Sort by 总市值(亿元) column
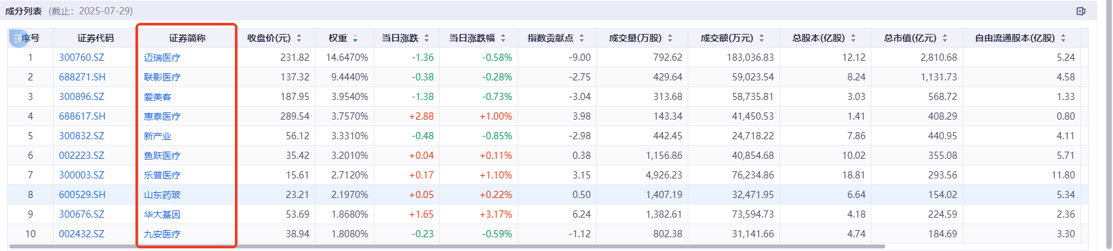1113x251 pixels. [x=945, y=38]
